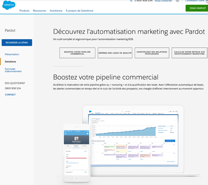Click the REGARDER LA DÉMO button
The height and width of the screenshot is (185, 208).
[17, 42]
